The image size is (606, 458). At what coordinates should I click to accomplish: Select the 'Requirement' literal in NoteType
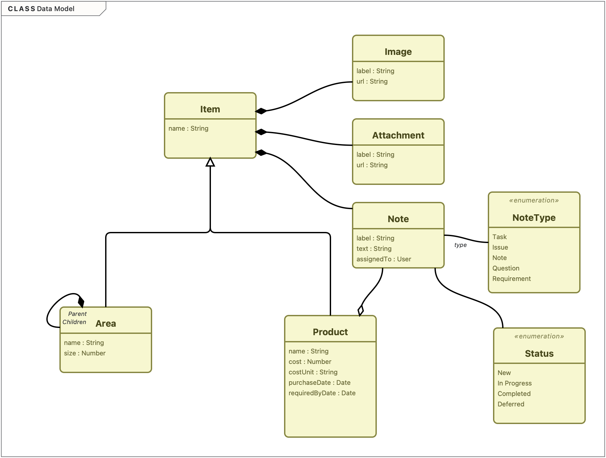(x=511, y=279)
